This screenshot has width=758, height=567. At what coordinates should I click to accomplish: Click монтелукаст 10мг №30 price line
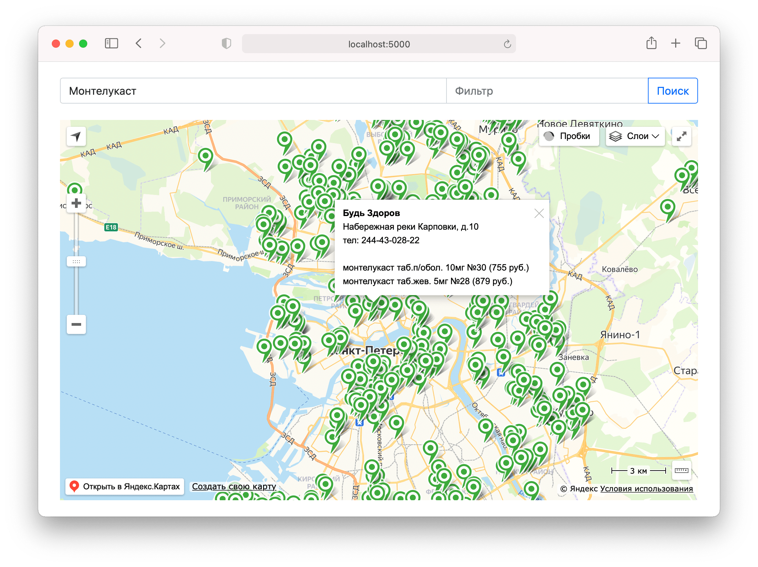[436, 267]
